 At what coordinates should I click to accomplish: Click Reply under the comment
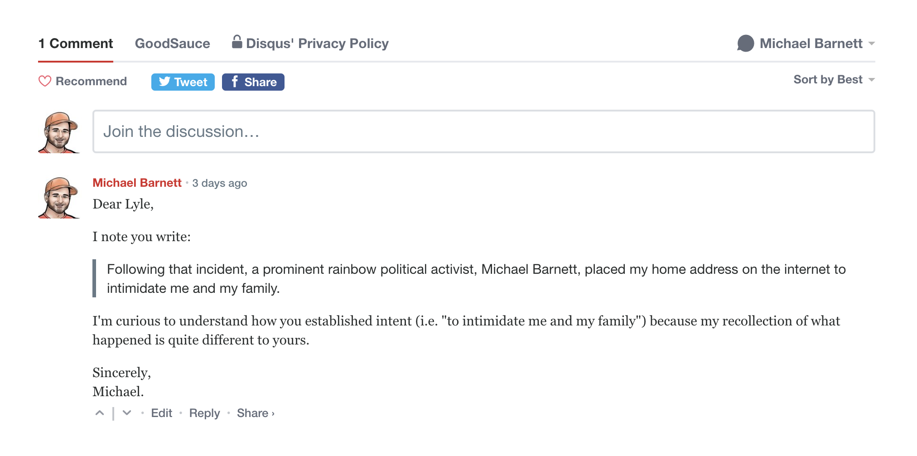[x=204, y=413]
